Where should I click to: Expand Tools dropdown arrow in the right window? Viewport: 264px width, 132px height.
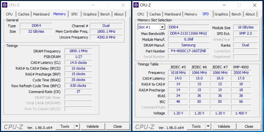(208, 126)
